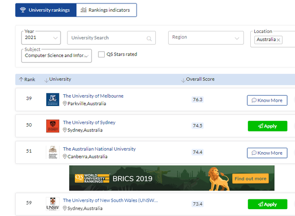Click rank number 39
295x216 pixels.
point(29,98)
